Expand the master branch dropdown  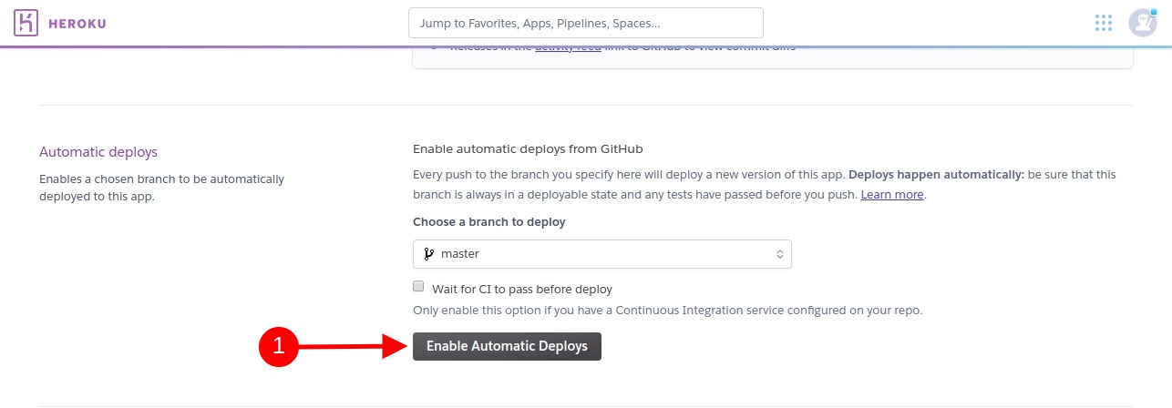point(602,254)
